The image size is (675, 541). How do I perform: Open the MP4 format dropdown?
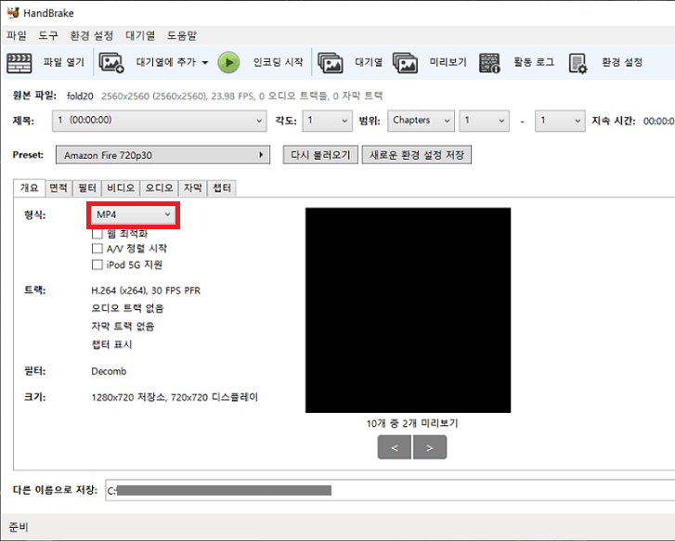(x=134, y=214)
